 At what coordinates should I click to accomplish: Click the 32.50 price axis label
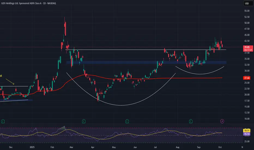pyautogui.click(x=247, y=65)
